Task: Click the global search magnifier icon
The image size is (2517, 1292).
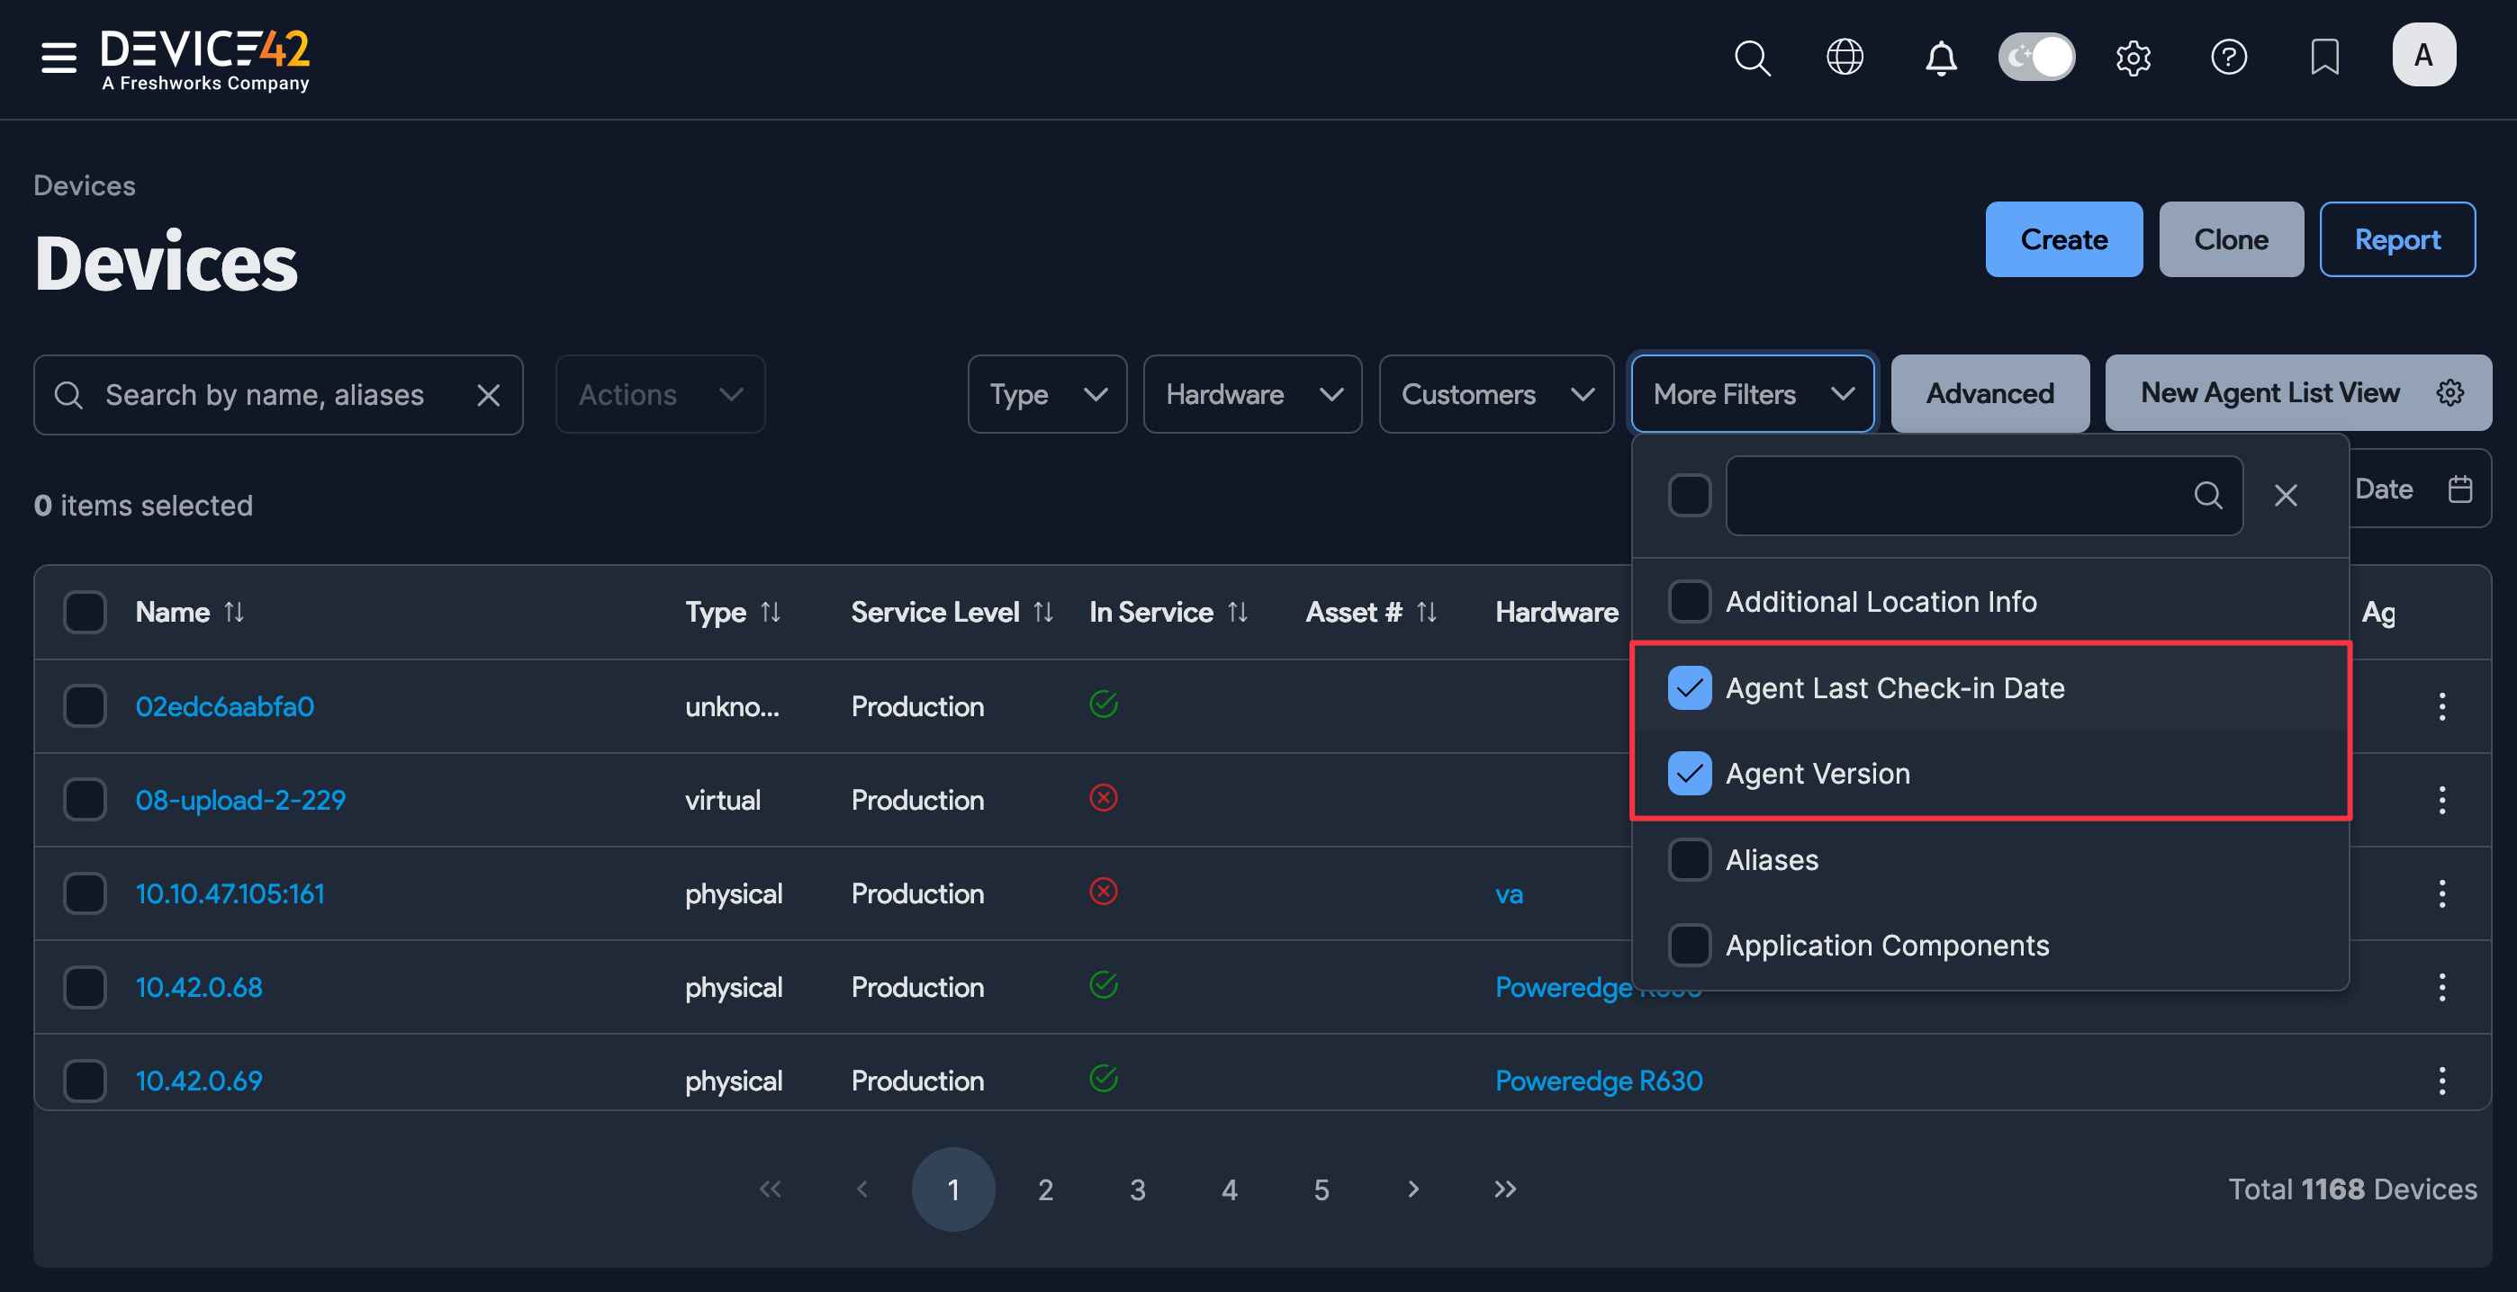Action: [x=1751, y=57]
